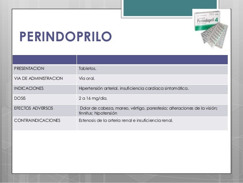The width and height of the screenshot is (243, 183).
Task: Click the INDICACIONES row label
Action: tap(29, 88)
